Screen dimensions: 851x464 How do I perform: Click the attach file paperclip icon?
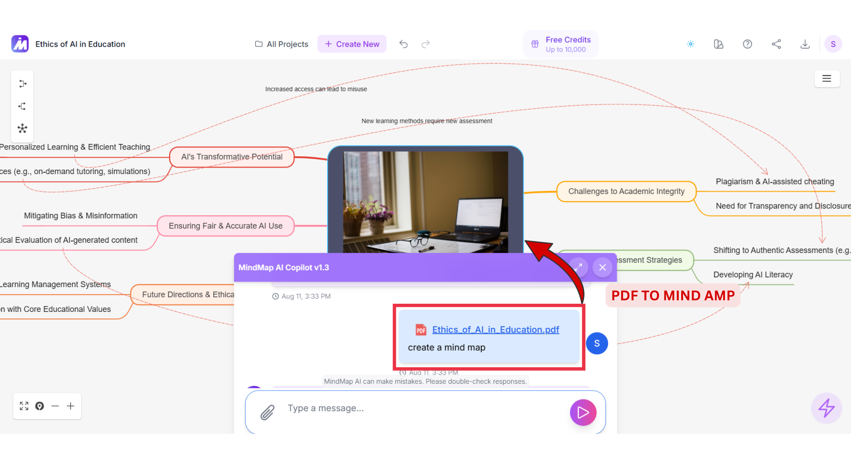click(x=267, y=412)
